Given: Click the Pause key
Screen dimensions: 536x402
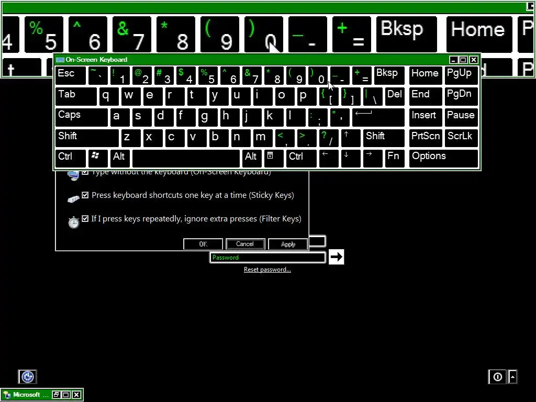Looking at the screenshot, I should pos(461,118).
